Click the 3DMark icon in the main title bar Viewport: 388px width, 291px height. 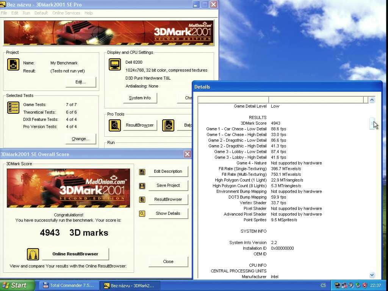click(x=3, y=4)
